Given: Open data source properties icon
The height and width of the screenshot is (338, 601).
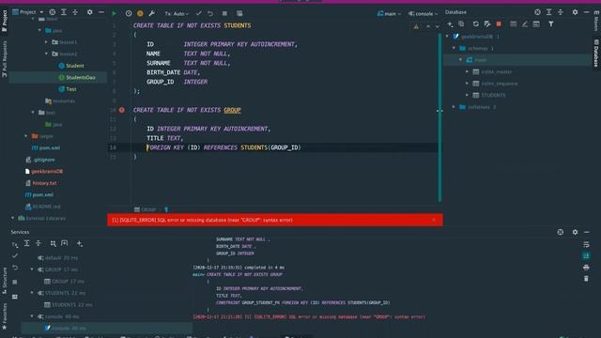Looking at the screenshot, I should tap(487, 24).
